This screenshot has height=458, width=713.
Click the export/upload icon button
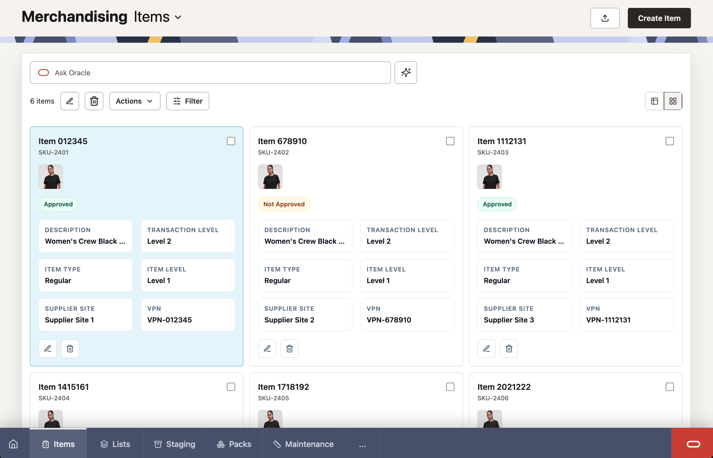(605, 18)
